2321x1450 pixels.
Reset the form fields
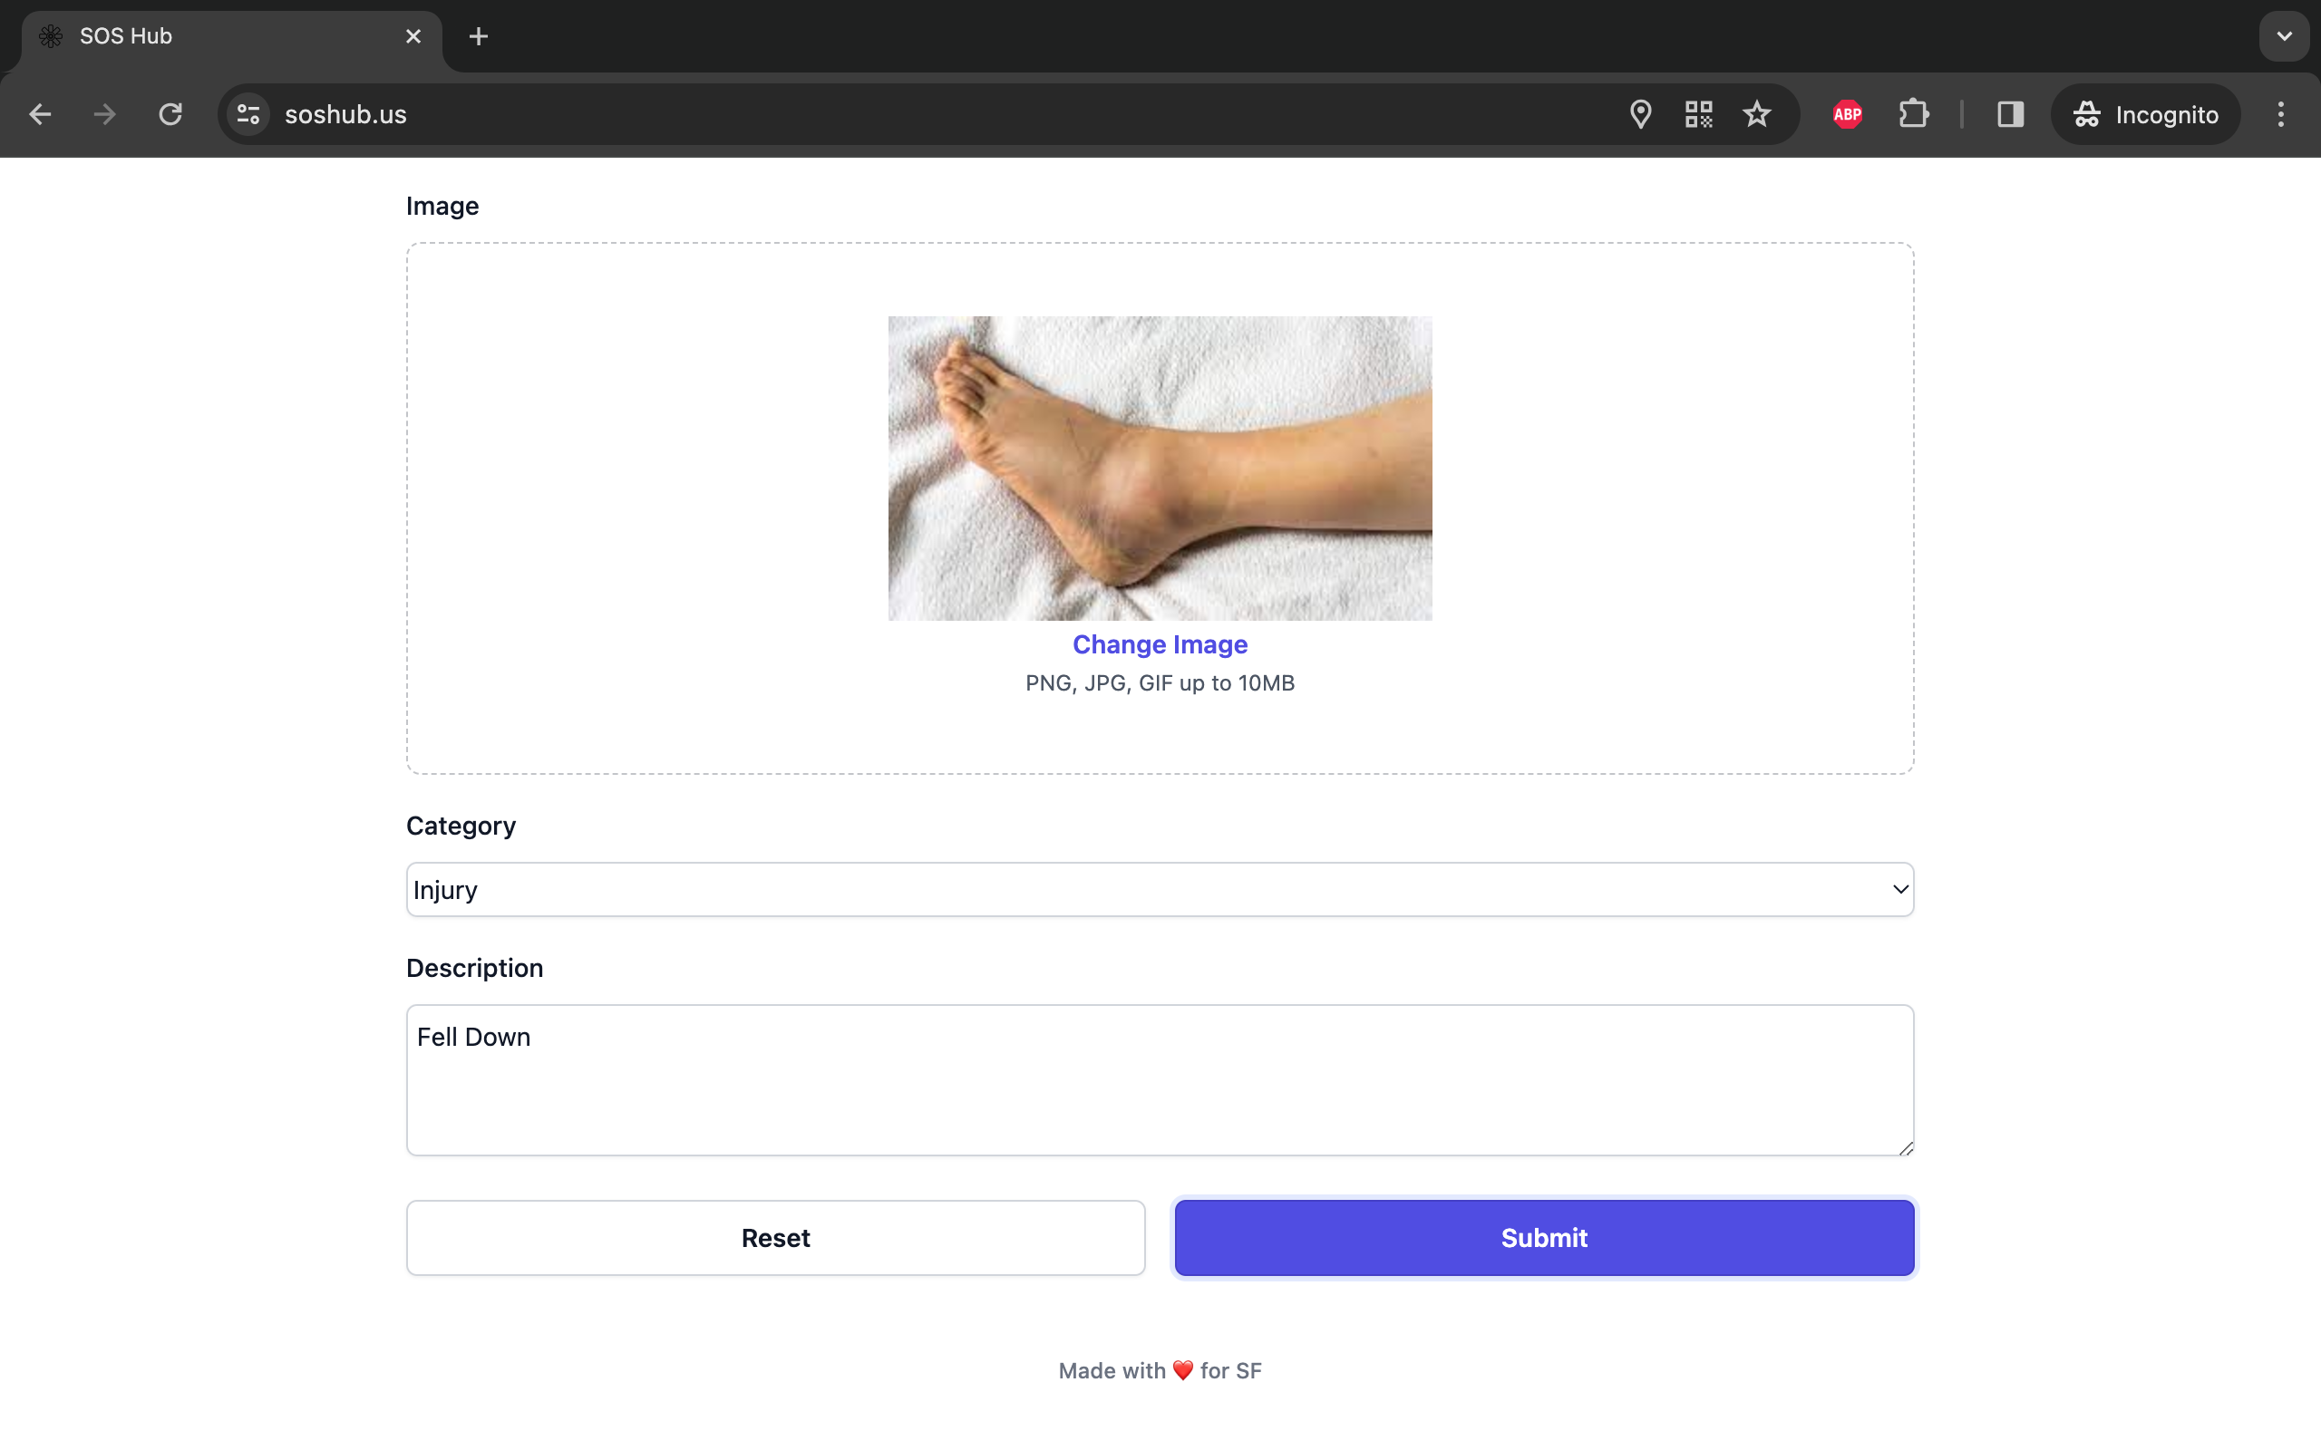click(775, 1237)
